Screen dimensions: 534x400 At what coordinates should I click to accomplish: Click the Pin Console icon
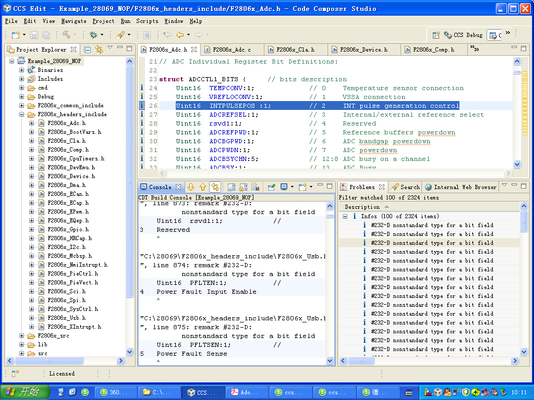[x=272, y=187]
